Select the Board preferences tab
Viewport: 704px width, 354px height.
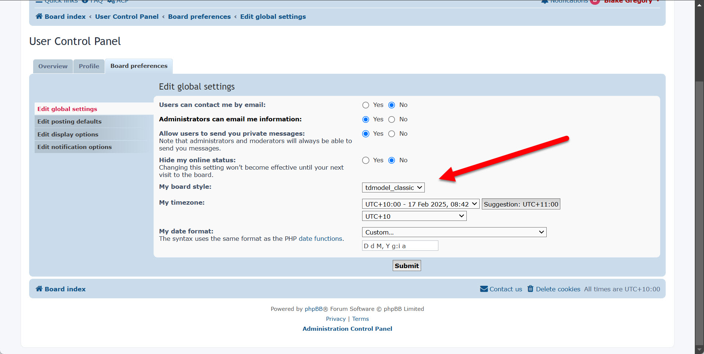coord(139,66)
